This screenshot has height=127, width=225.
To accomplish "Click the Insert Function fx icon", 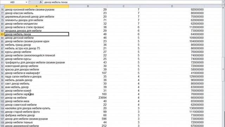I will (x=41, y=2).
